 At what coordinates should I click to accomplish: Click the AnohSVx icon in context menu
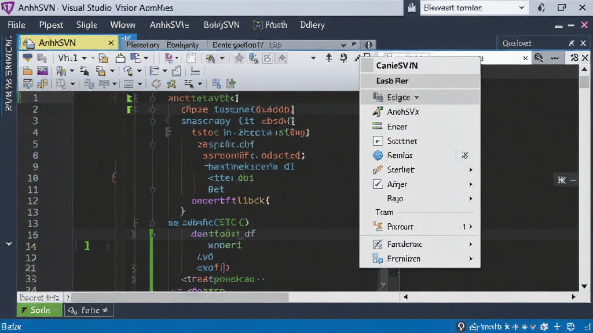point(378,112)
